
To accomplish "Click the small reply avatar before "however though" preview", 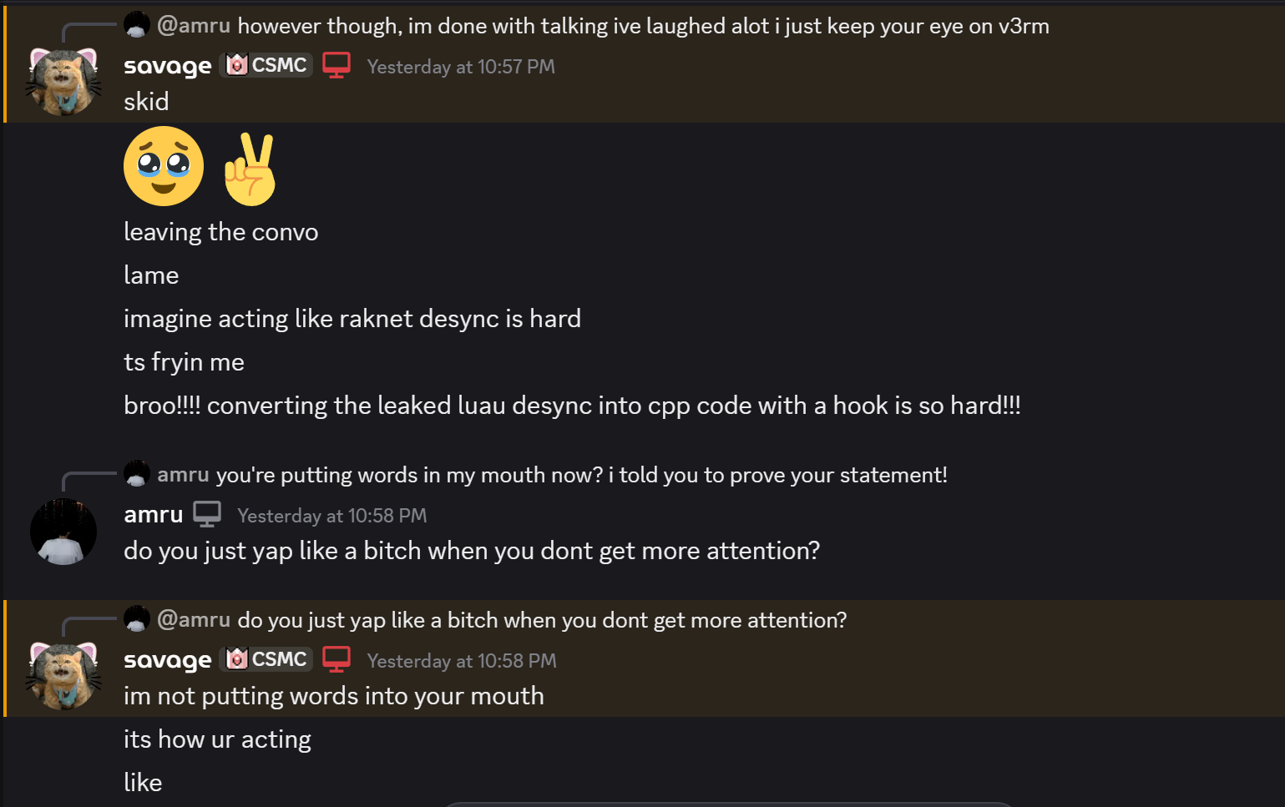I will [137, 26].
